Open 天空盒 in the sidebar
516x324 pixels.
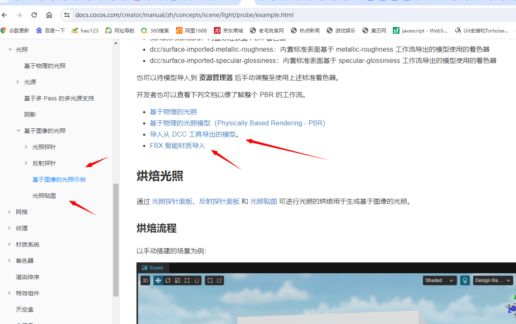[25, 309]
